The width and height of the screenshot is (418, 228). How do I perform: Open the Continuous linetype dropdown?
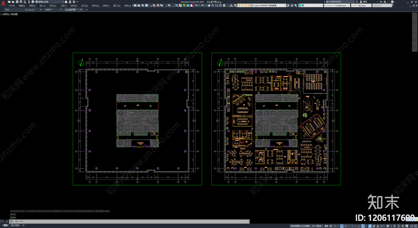click(337, 5)
